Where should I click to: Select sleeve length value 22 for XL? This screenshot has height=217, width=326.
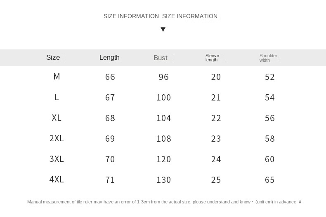click(x=216, y=118)
